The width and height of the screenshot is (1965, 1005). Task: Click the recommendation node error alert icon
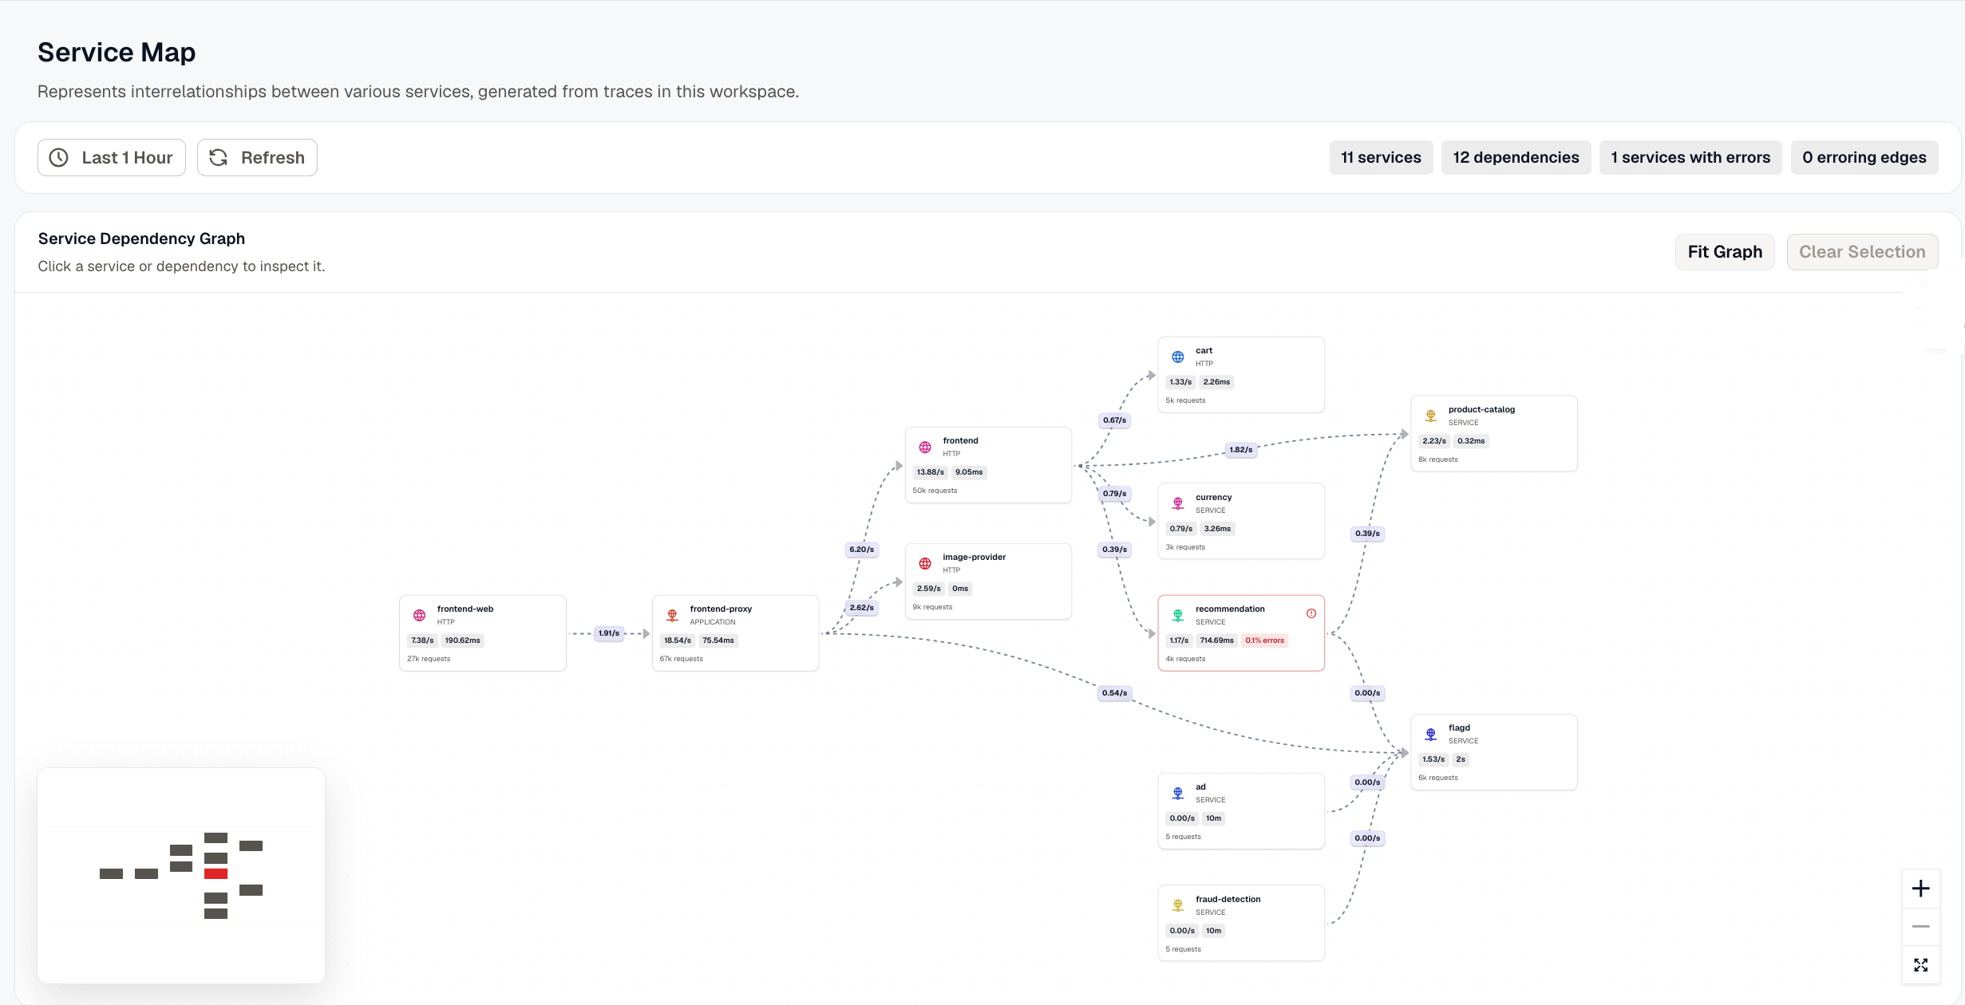click(x=1311, y=613)
